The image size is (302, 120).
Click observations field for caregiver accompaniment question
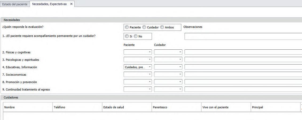coord(243,36)
